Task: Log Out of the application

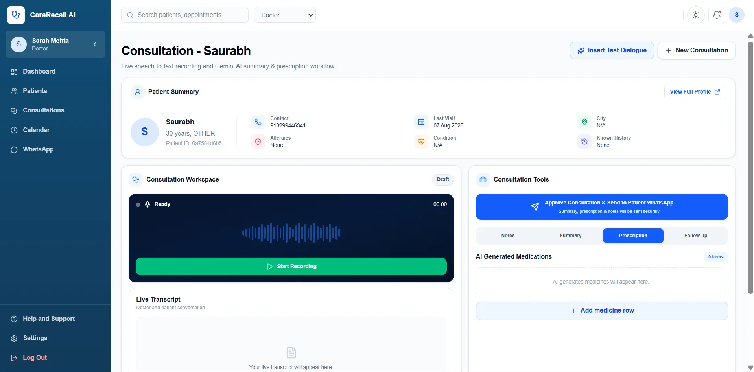Action: 35,357
